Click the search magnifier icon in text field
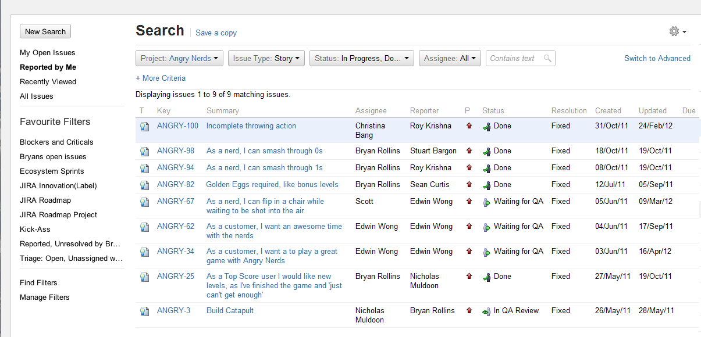Screen dimensions: 701x337 pyautogui.click(x=547, y=58)
